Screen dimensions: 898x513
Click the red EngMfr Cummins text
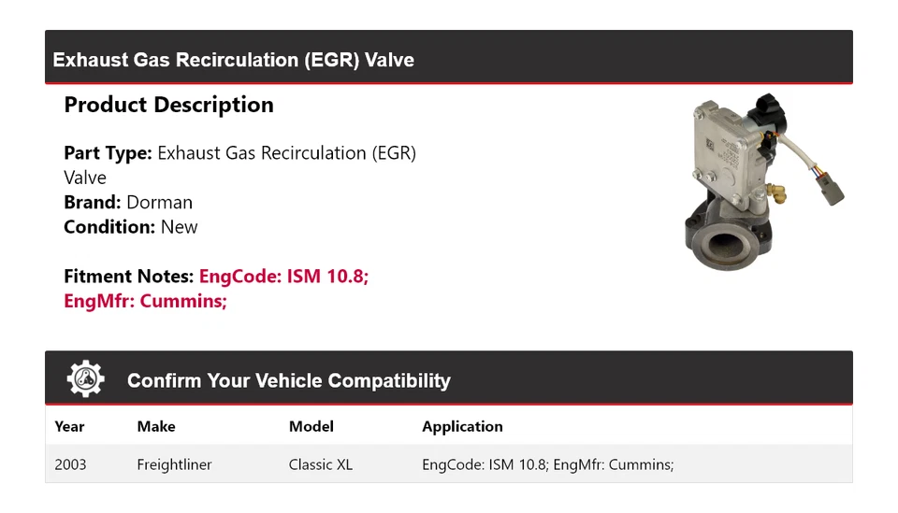145,301
